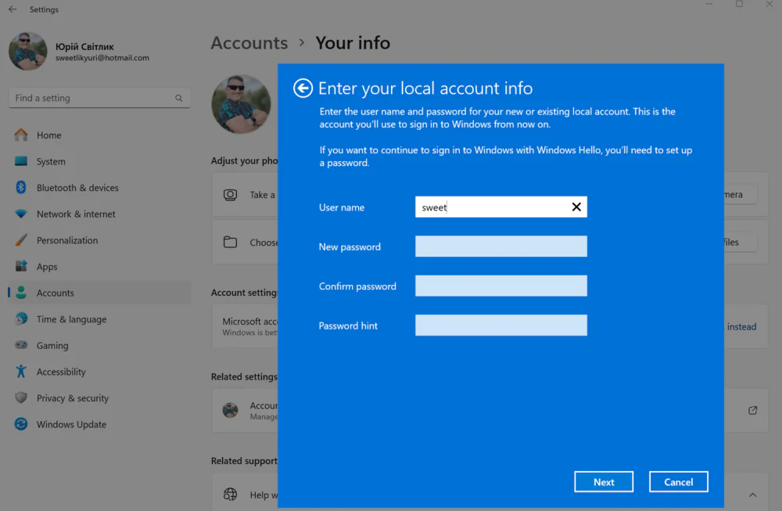Clear the User name field with the X
Viewport: 782px width, 511px height.
pyautogui.click(x=576, y=207)
